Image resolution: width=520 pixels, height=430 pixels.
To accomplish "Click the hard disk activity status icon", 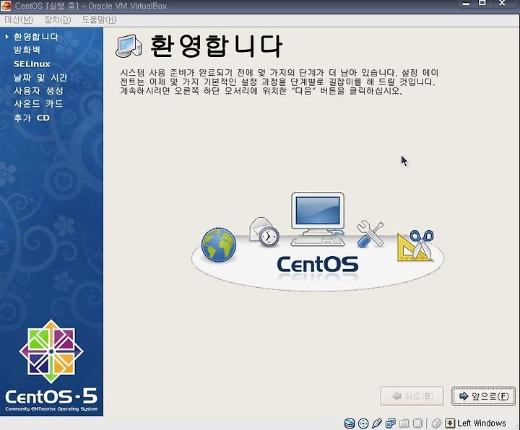I will click(350, 423).
